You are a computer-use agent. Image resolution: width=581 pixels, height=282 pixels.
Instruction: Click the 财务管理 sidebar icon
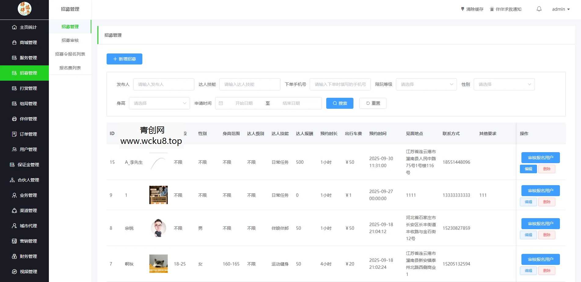click(14, 256)
